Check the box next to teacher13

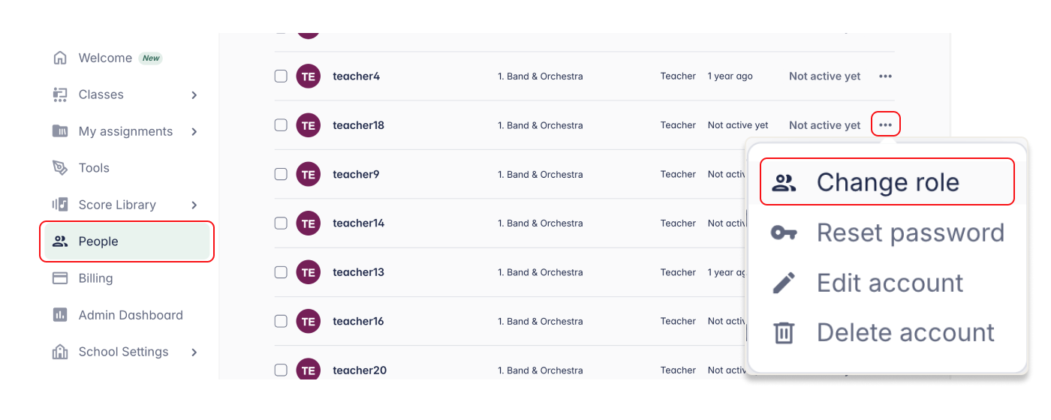pyautogui.click(x=281, y=272)
